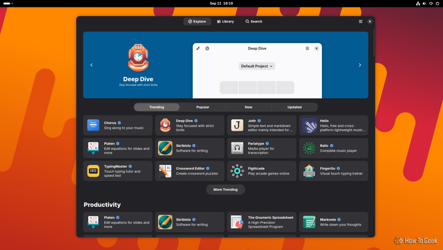Viewport: 443px width, 250px height.
Task: Switch to the Explore tab
Action: tap(197, 21)
